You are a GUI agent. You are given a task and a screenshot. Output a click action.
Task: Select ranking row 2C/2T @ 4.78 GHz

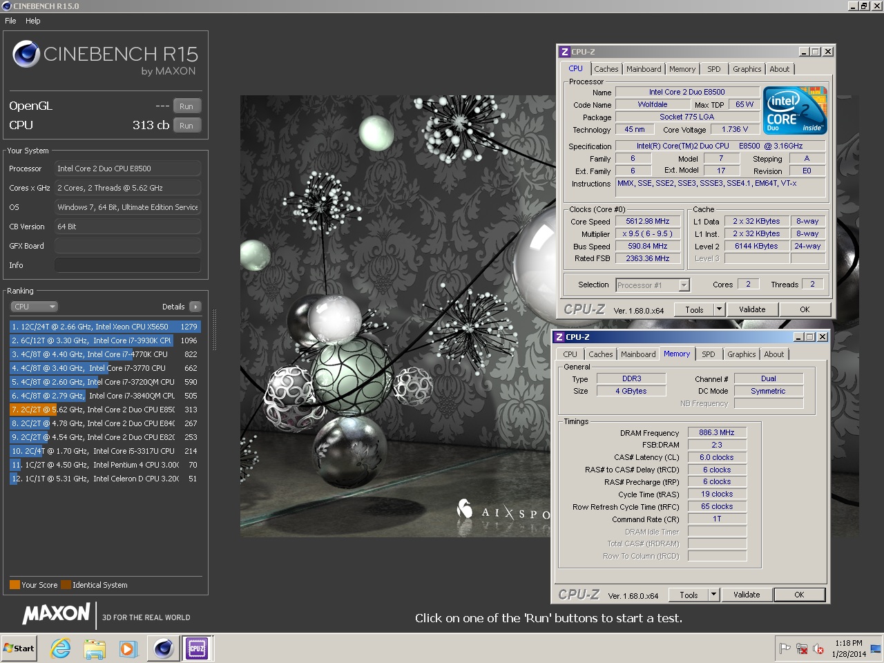click(105, 423)
